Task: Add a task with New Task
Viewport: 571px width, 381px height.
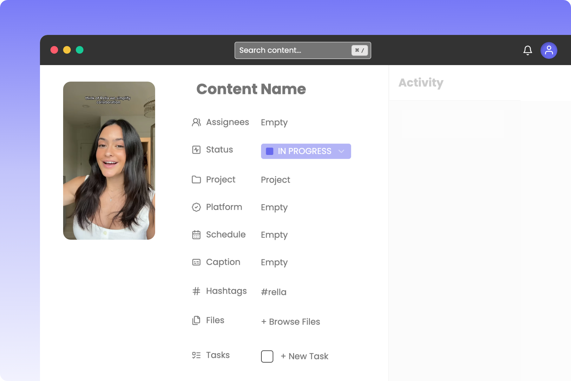Action: pos(304,356)
